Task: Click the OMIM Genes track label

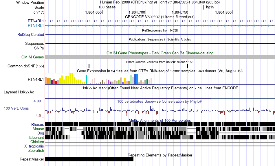Action: 33,57
